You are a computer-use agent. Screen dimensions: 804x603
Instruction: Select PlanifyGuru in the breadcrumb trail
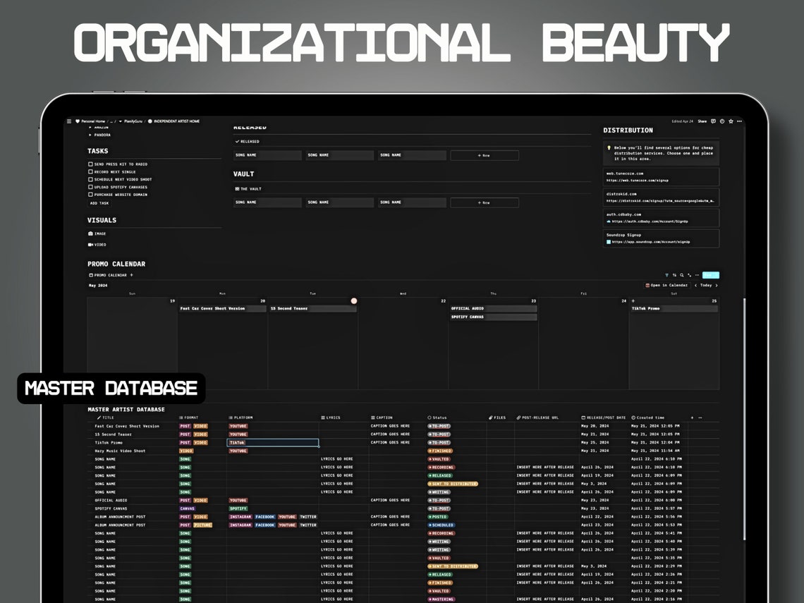click(x=133, y=121)
